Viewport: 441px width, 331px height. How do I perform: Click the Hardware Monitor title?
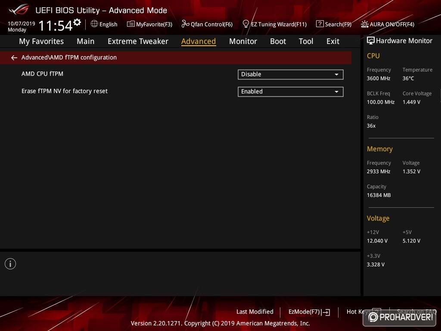click(404, 41)
